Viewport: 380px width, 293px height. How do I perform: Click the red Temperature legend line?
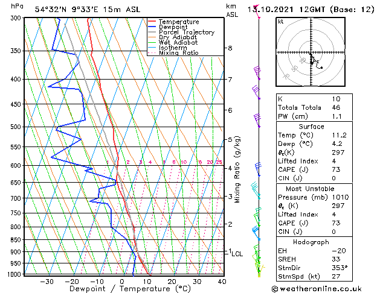pyautogui.click(x=152, y=22)
